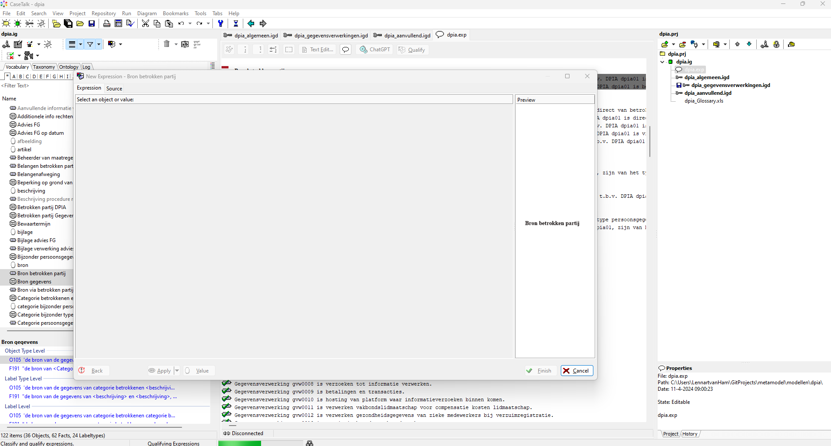Click the hourglass icon in main toolbar

tap(235, 23)
